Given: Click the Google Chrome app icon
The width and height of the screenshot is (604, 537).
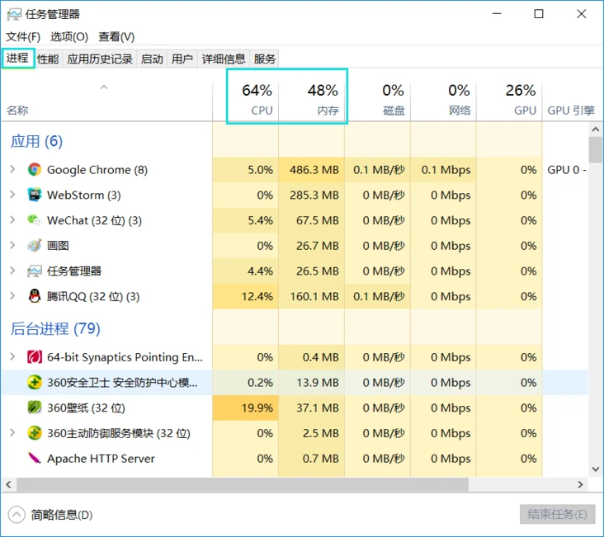Looking at the screenshot, I should pyautogui.click(x=35, y=169).
